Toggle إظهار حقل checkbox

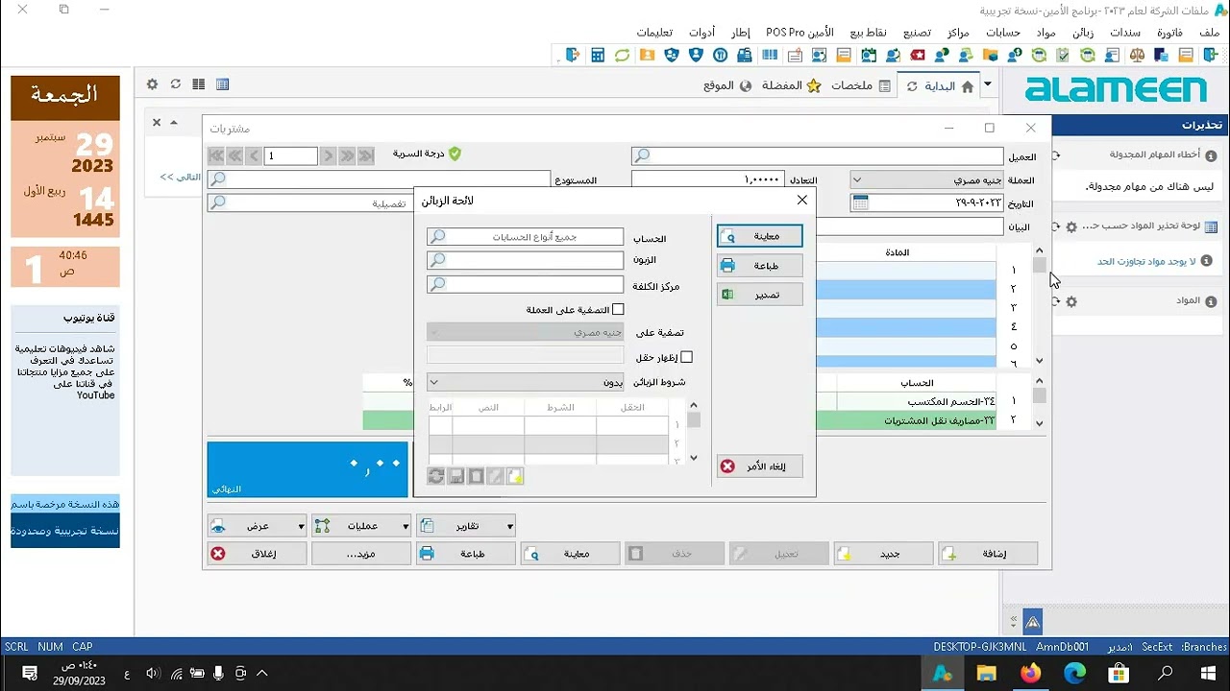[686, 357]
